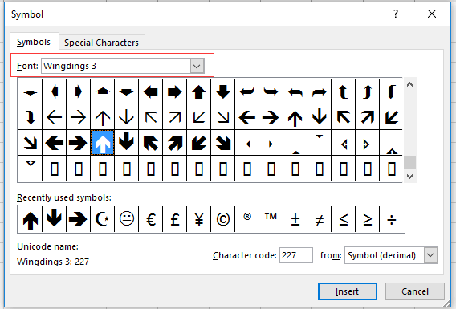Click the Character code input field

pos(296,255)
